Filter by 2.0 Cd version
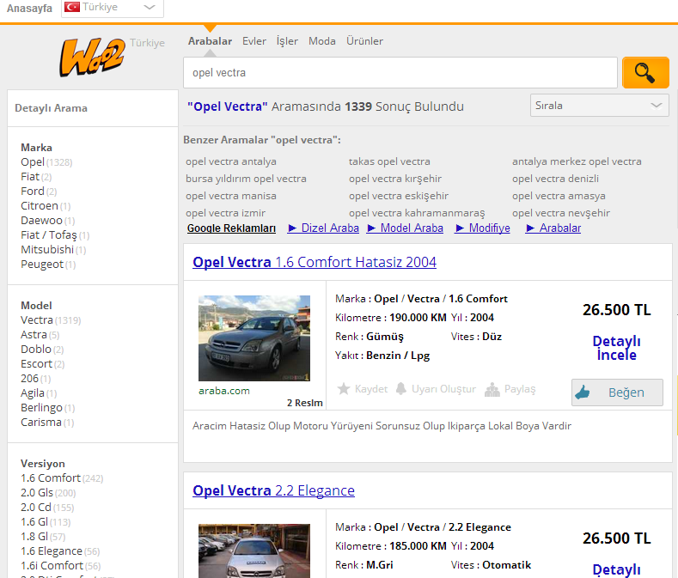The height and width of the screenshot is (578, 678). click(36, 507)
